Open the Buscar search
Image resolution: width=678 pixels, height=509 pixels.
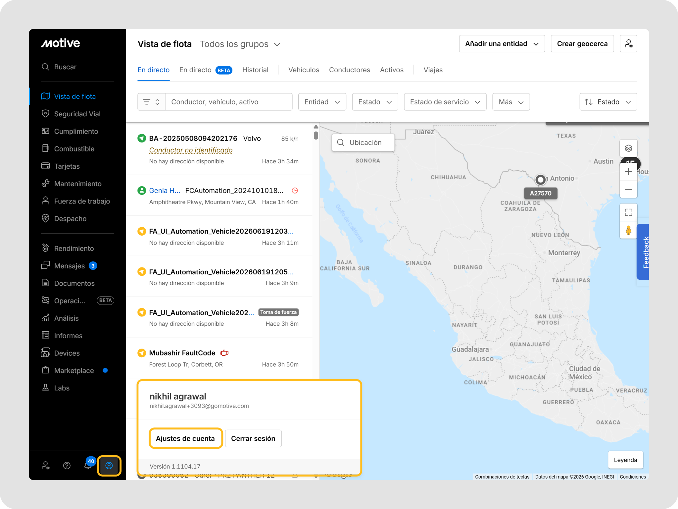tap(59, 67)
